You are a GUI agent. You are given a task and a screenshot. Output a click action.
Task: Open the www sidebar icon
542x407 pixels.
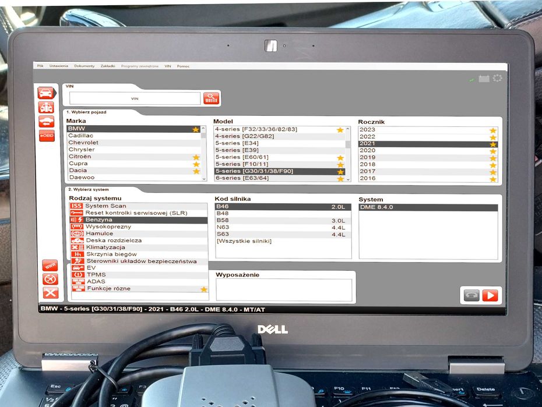pyautogui.click(x=50, y=266)
